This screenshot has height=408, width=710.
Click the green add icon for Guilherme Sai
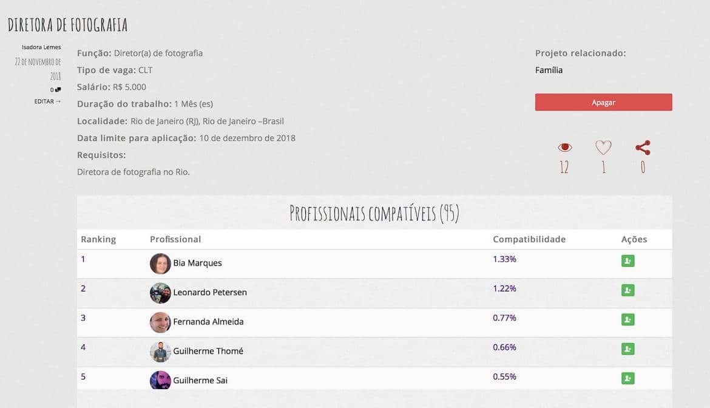point(627,378)
